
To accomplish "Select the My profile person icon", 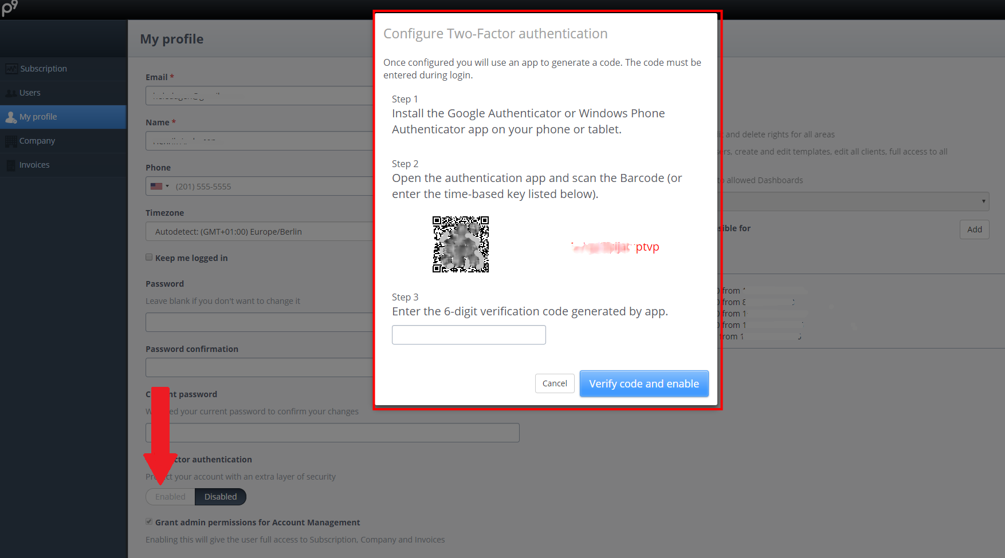I will pyautogui.click(x=10, y=117).
